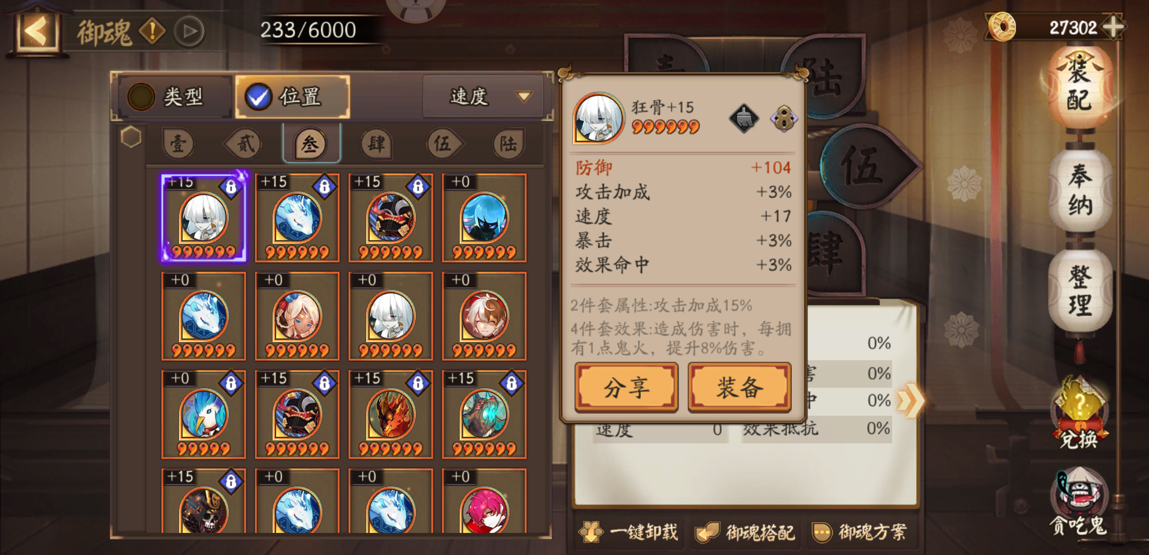Click the 装备 equip button
This screenshot has width=1149, height=555.
pos(739,387)
